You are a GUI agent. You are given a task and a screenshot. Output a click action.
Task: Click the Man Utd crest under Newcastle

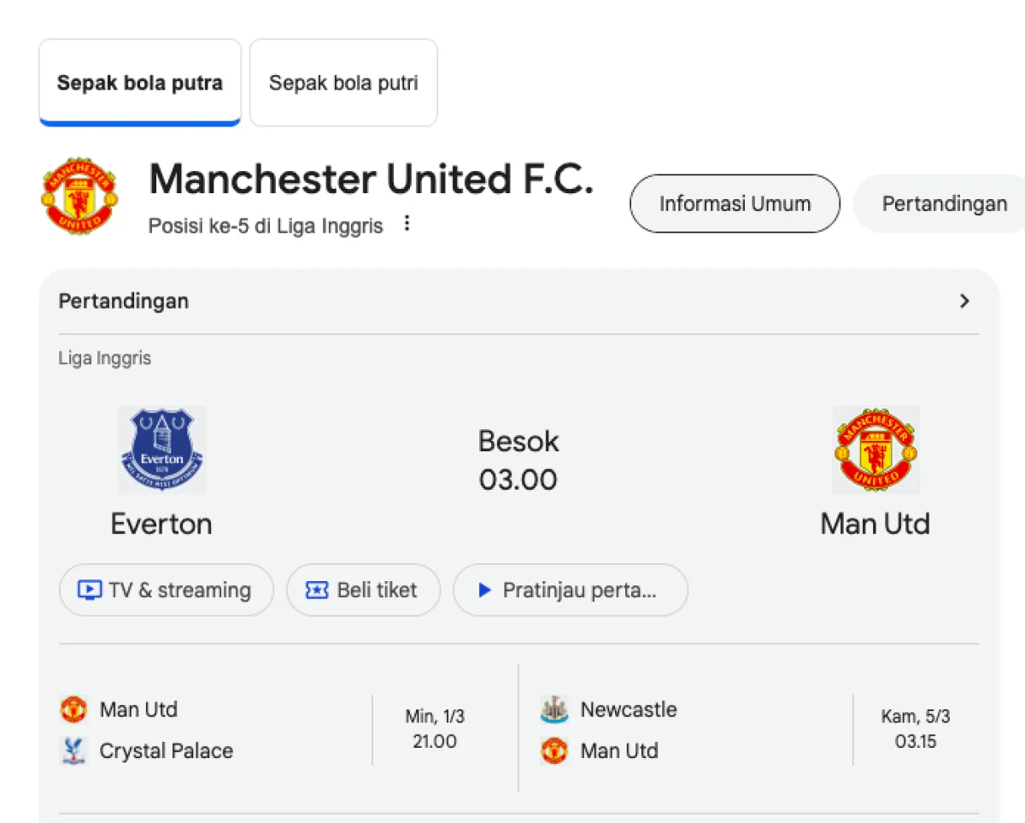tap(554, 751)
